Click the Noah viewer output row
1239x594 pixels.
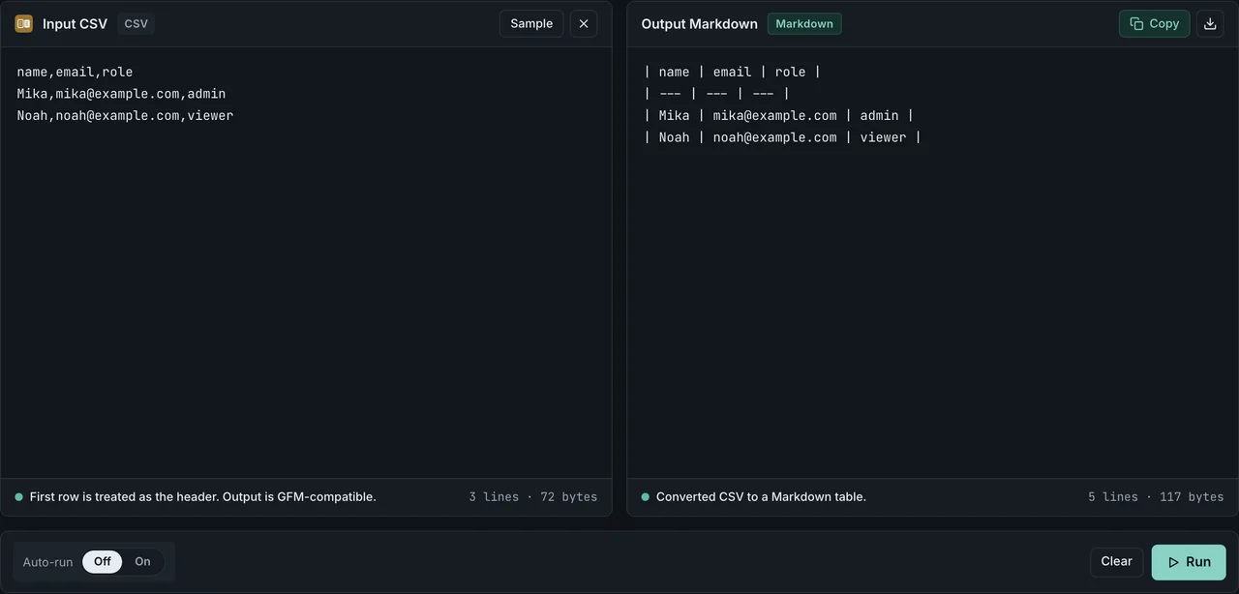pos(782,137)
